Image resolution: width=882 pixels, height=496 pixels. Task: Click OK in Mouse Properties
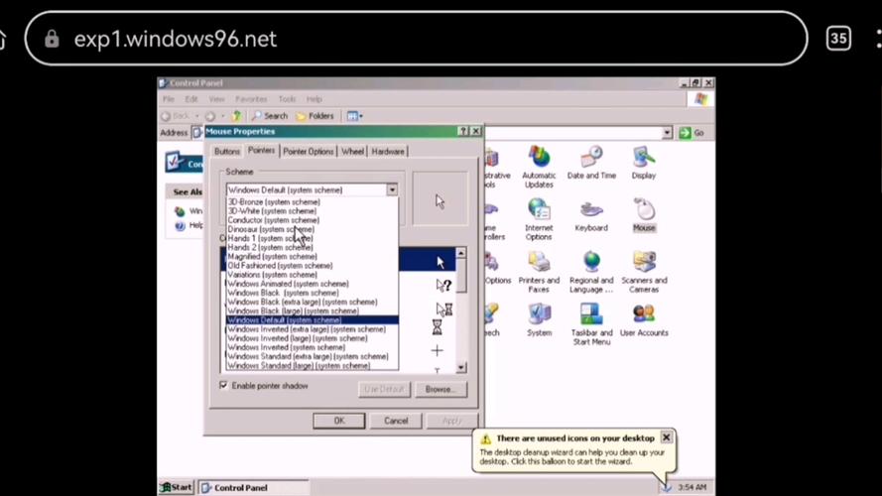coord(339,421)
